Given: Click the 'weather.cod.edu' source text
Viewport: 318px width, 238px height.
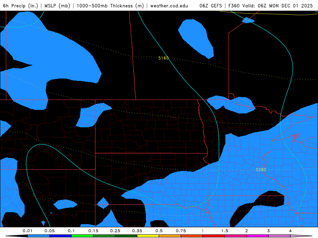Looking at the screenshot, I should pyautogui.click(x=169, y=6).
